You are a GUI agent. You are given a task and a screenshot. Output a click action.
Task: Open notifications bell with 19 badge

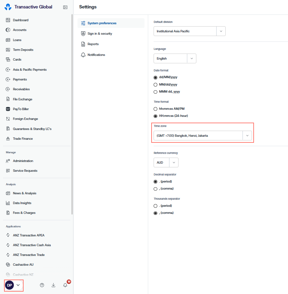pyautogui.click(x=66, y=285)
